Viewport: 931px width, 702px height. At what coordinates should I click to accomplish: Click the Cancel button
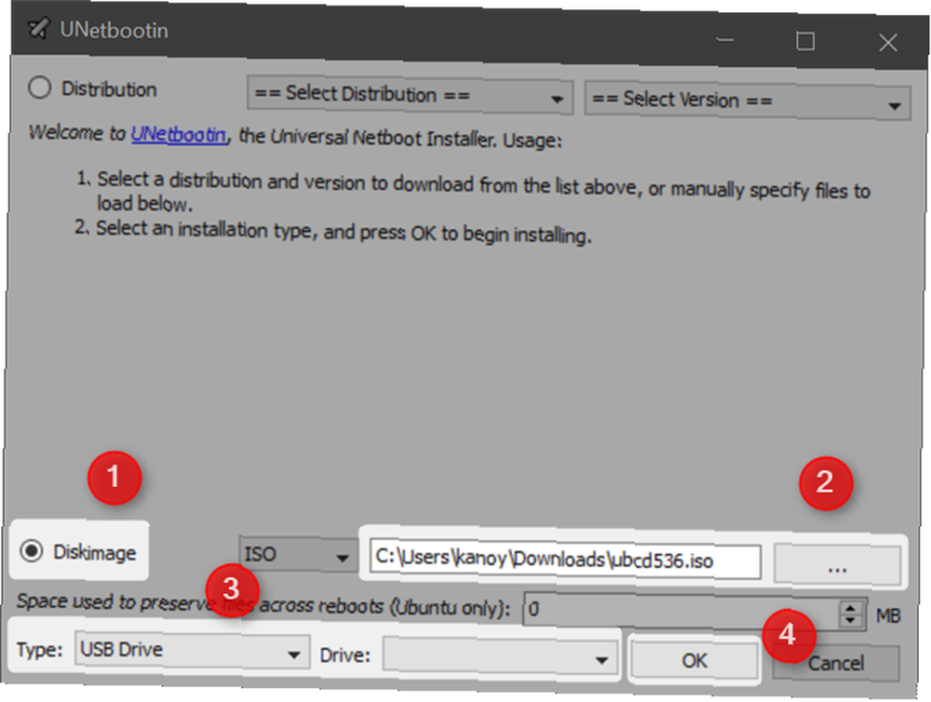tap(835, 662)
